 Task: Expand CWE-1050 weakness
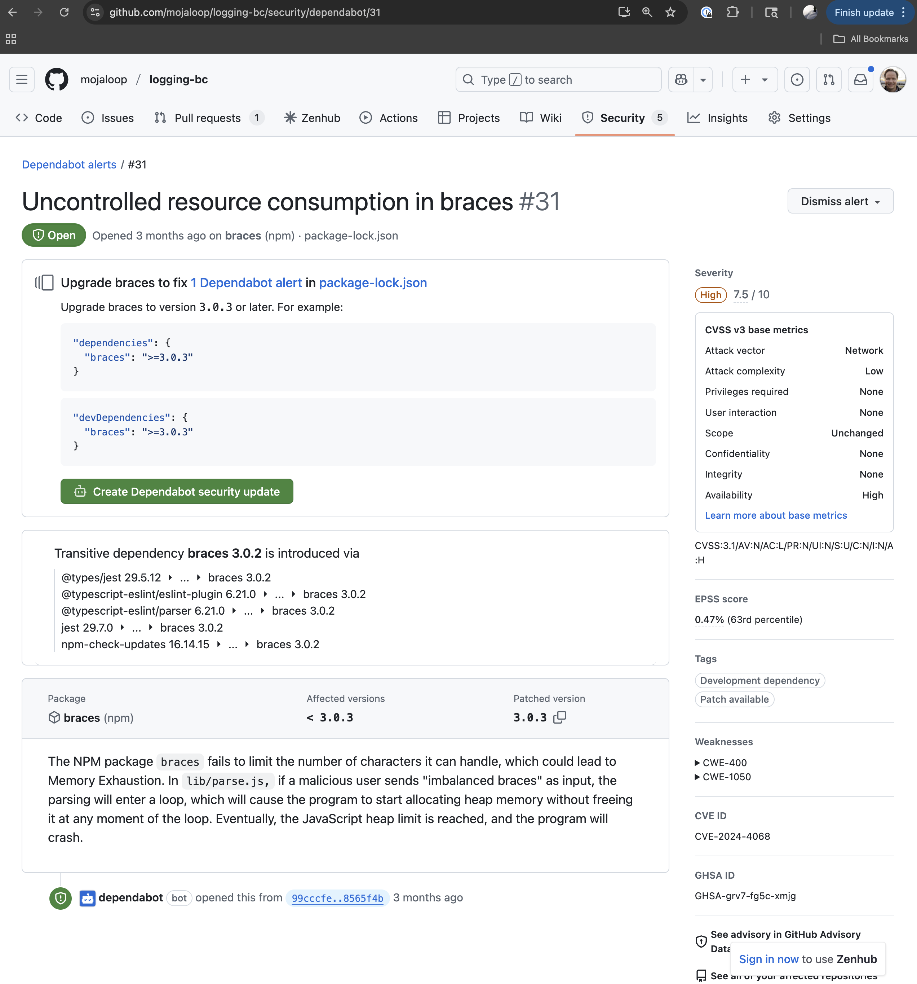(723, 777)
